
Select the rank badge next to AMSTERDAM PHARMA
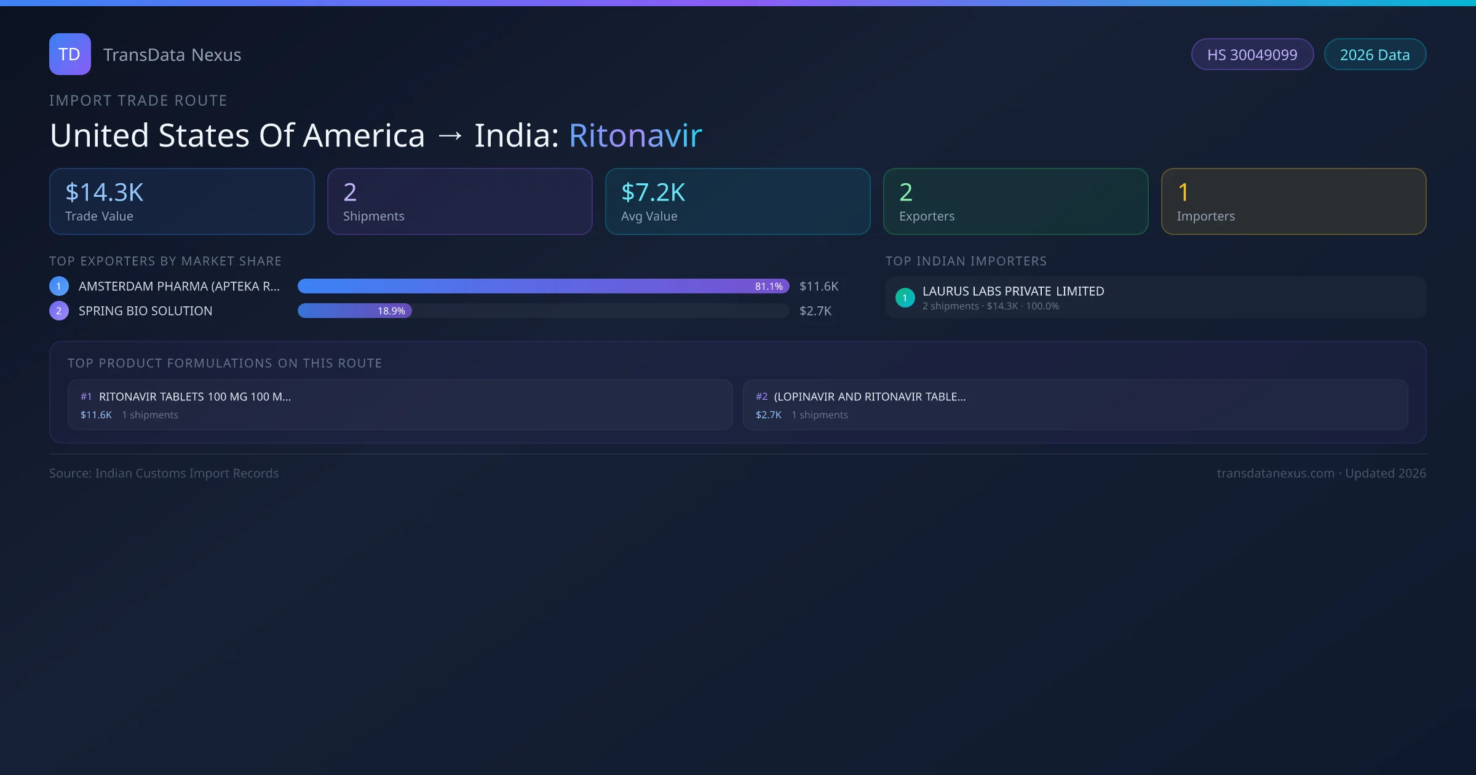[x=58, y=285]
